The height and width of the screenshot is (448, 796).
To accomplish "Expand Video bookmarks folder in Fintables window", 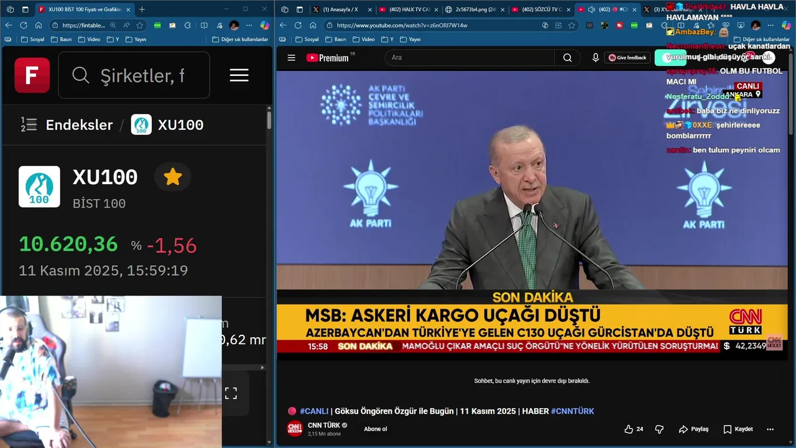I will [x=89, y=39].
